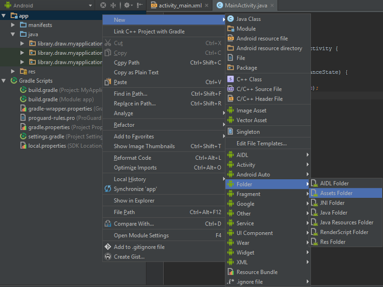
Task: Click the Compare With icon
Action: pyautogui.click(x=108, y=224)
